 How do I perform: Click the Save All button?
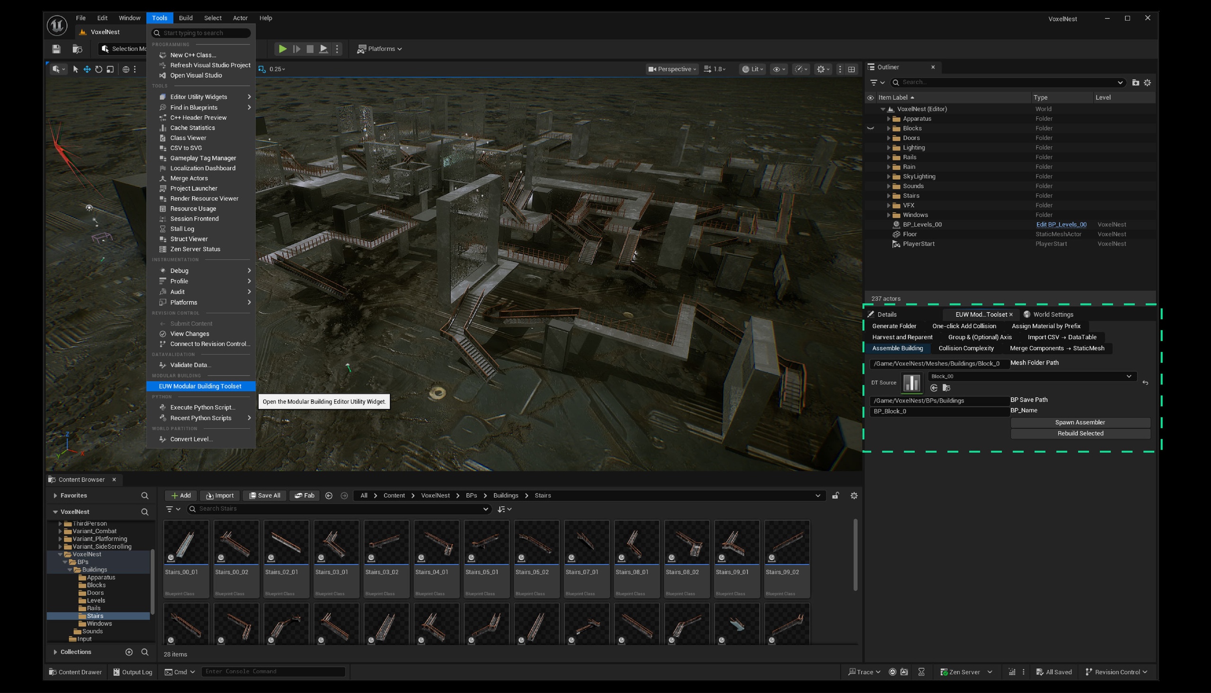pyautogui.click(x=264, y=495)
